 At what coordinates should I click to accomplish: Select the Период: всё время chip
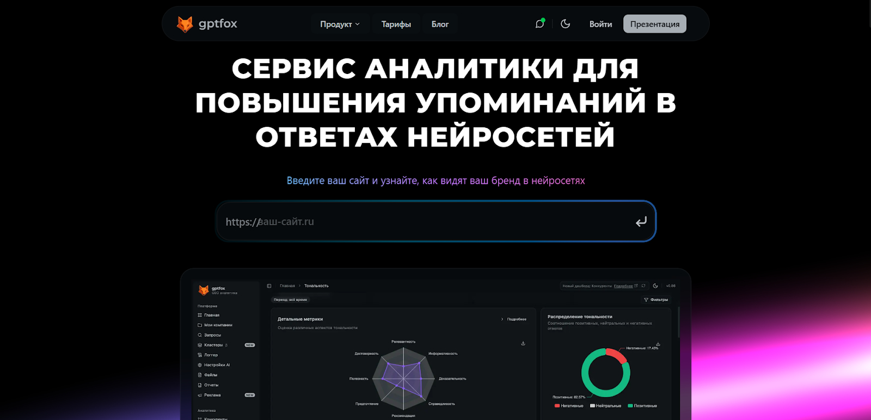click(290, 300)
